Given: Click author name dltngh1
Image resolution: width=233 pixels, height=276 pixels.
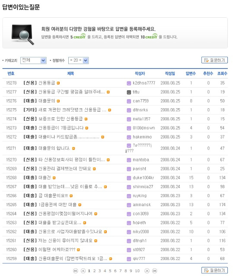Looking at the screenshot, I should pos(140,241).
